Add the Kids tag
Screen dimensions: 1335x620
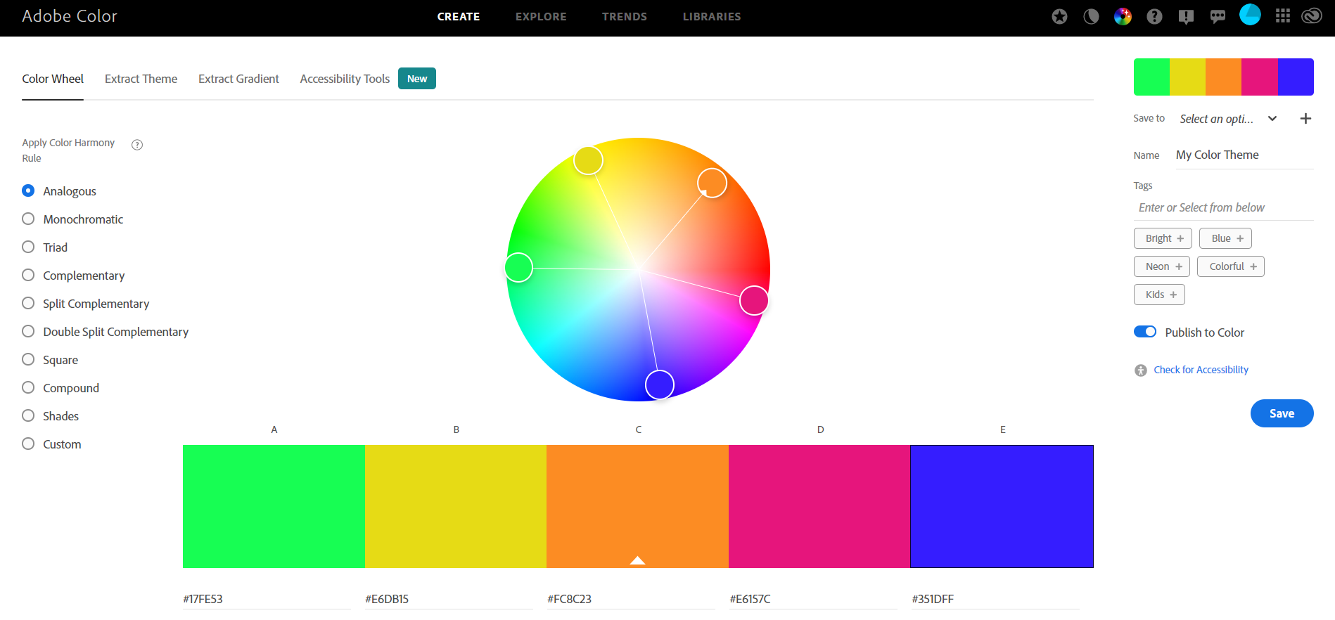1159,295
